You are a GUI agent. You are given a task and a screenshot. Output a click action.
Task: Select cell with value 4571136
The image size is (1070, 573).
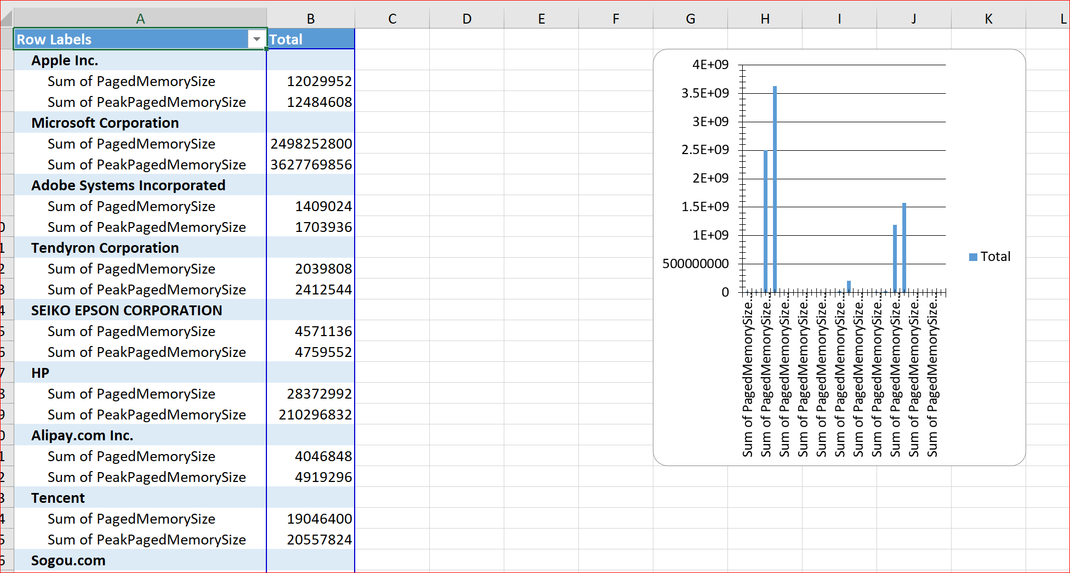click(311, 331)
